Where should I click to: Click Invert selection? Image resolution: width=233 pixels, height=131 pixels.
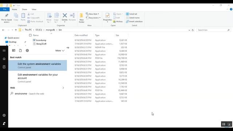(134, 21)
